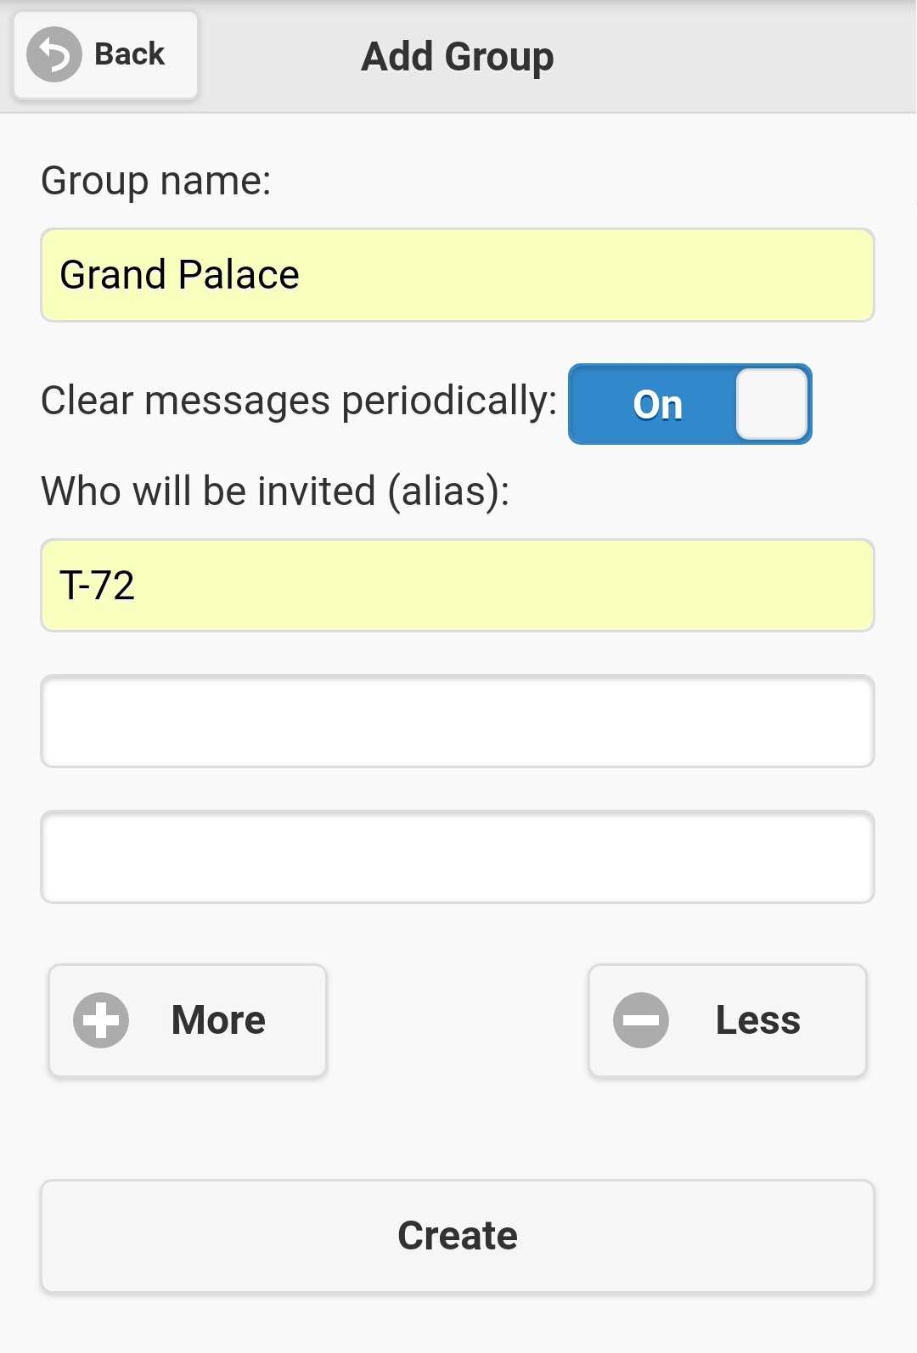Click the alias field containing T-72
The width and height of the screenshot is (917, 1353).
click(457, 586)
